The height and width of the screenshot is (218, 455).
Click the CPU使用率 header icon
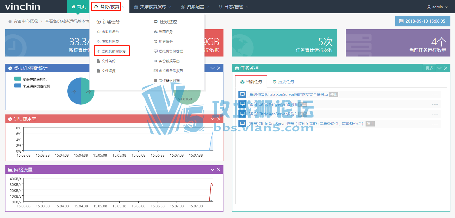coord(10,119)
